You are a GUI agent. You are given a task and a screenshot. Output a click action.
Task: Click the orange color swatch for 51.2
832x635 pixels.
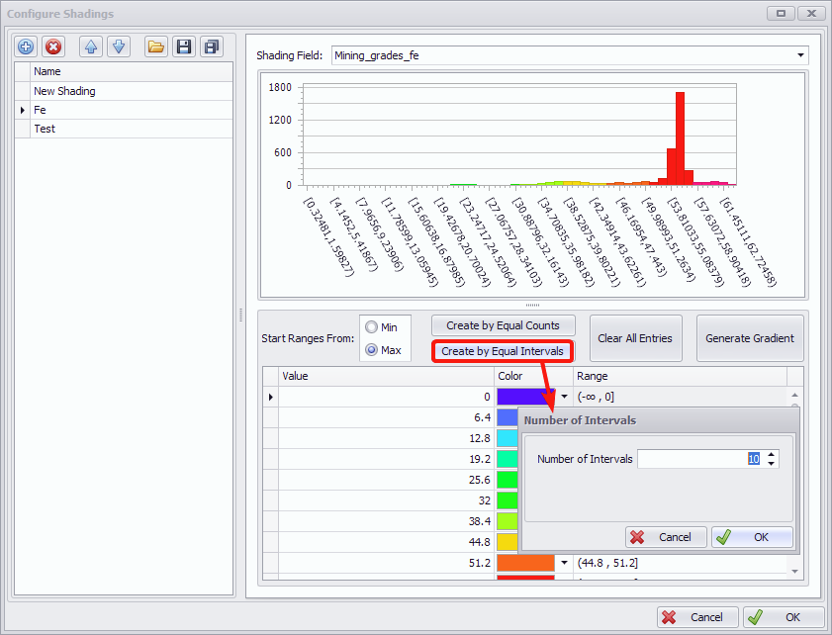[x=525, y=563]
